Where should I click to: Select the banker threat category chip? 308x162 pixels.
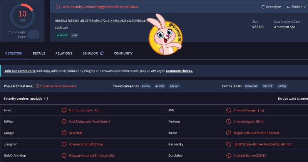(x=174, y=86)
